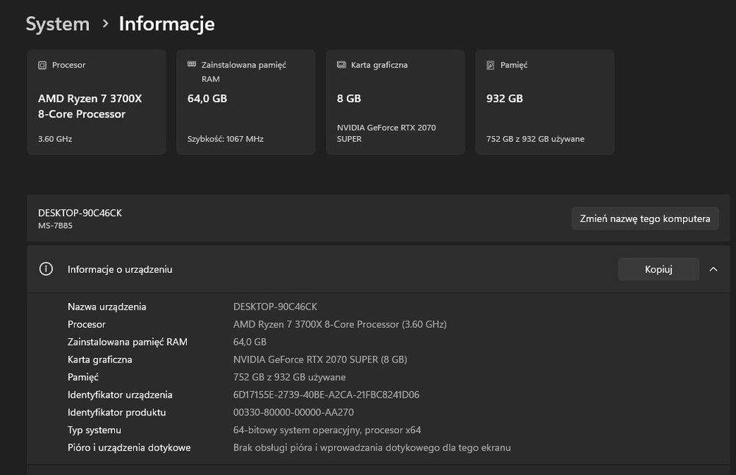
Task: Click the 932 GB heading in storage card
Action: [x=505, y=99]
